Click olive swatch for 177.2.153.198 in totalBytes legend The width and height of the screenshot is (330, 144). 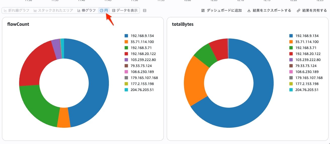coord(291,84)
